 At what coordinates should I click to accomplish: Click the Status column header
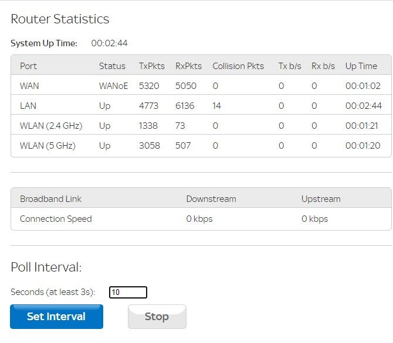click(x=112, y=66)
